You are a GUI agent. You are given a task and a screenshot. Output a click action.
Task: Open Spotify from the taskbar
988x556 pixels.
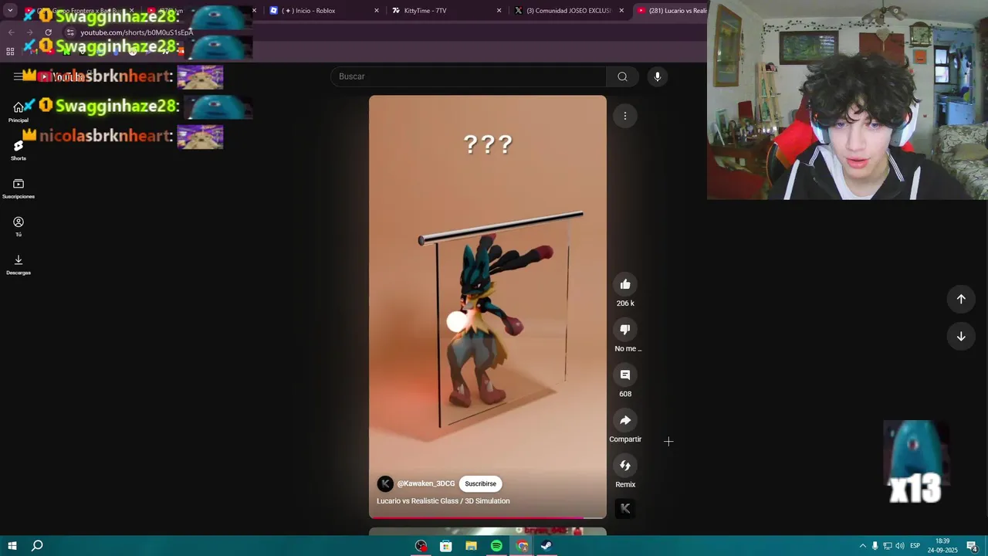496,546
